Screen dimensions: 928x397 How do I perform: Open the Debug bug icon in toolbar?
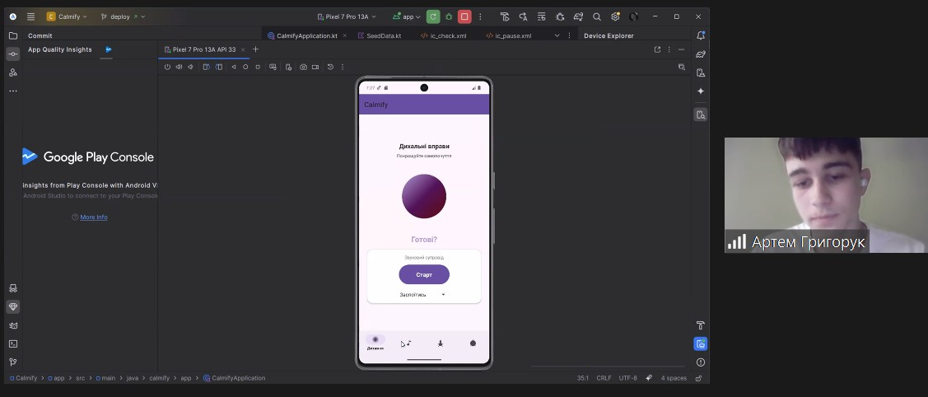449,16
